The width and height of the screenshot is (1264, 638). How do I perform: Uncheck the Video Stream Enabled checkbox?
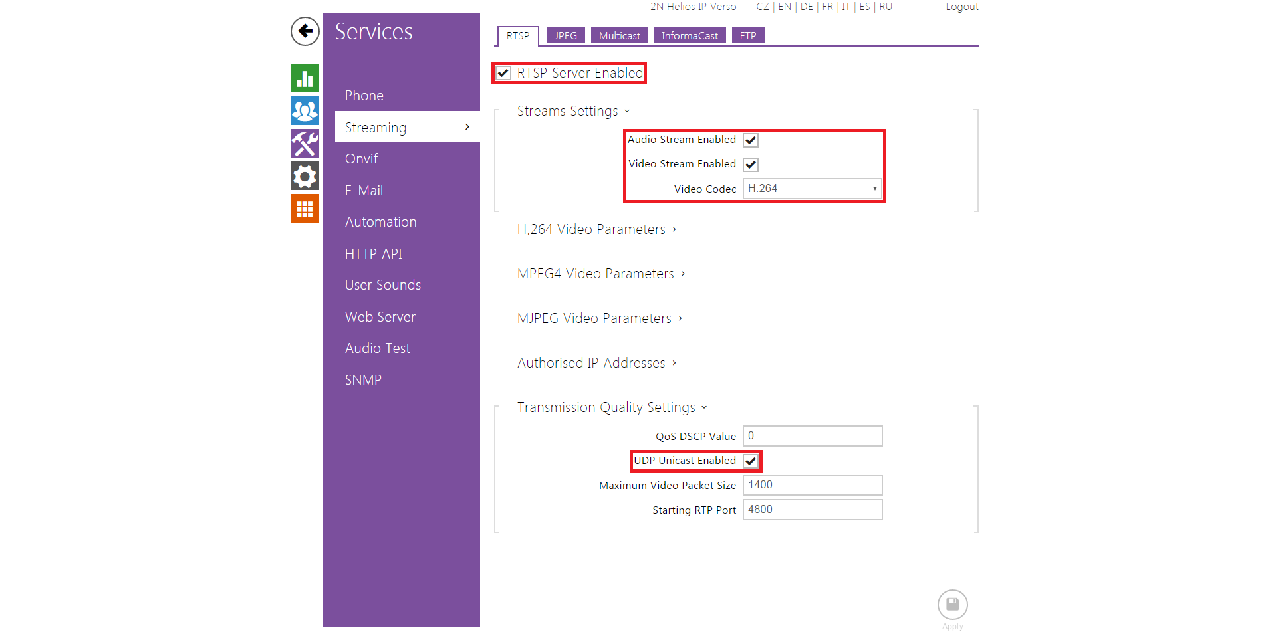point(751,165)
